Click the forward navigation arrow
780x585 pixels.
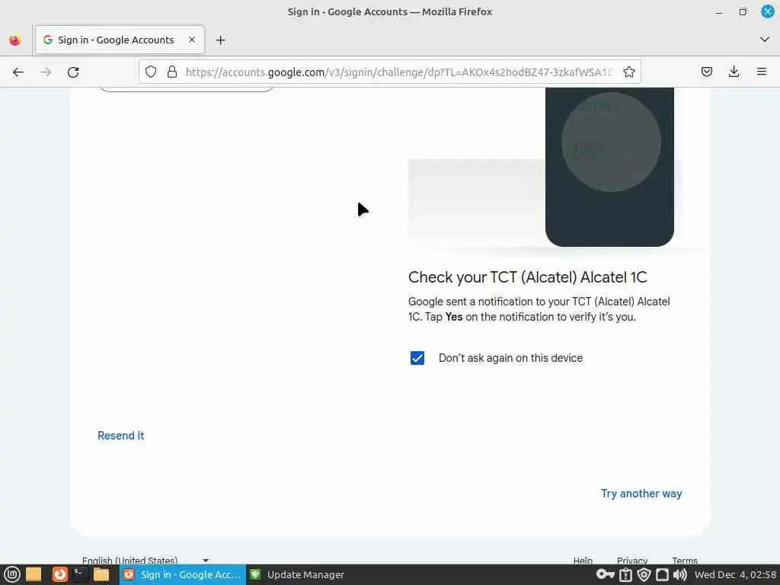[46, 72]
